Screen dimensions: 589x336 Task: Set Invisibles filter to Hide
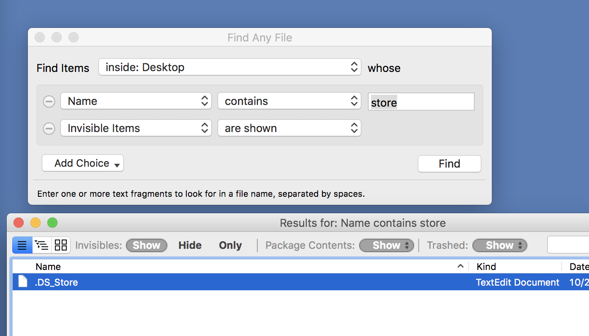[x=190, y=245]
